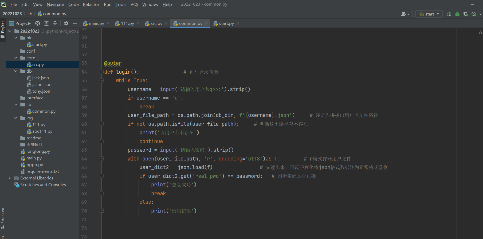Open the Tools menu
Image resolution: width=483 pixels, height=239 pixels.
click(121, 4)
